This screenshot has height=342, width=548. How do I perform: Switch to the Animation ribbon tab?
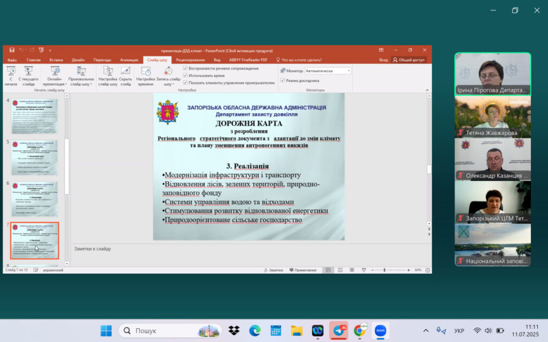(129, 60)
